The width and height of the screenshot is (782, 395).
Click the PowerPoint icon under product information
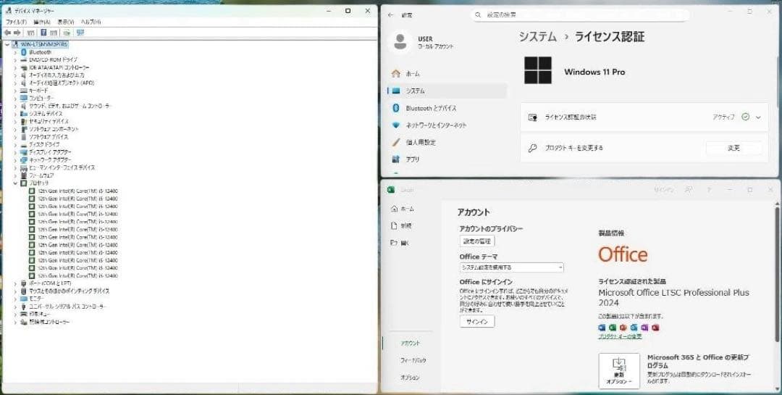623,328
